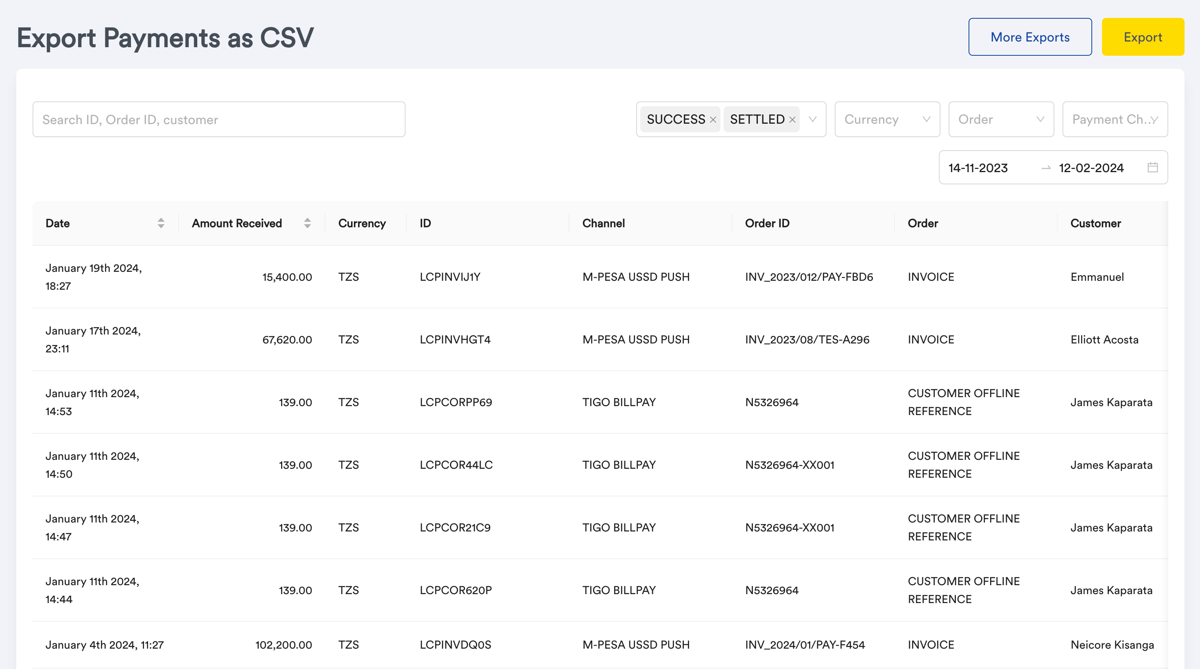Viewport: 1200px width, 669px height.
Task: Expand the status filter dropdown arrow
Action: pyautogui.click(x=812, y=119)
